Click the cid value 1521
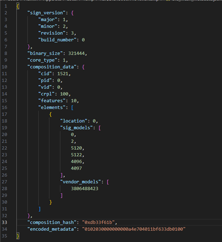 point(63,74)
